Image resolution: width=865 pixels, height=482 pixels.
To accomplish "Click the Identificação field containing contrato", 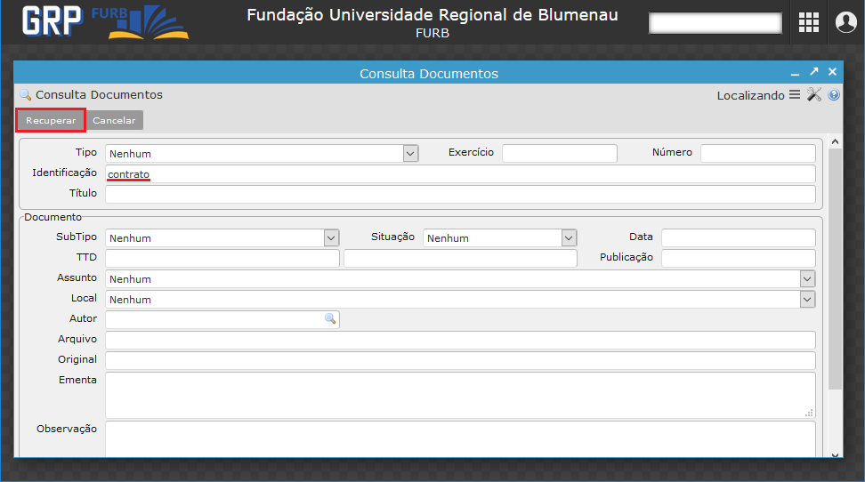I will (460, 173).
